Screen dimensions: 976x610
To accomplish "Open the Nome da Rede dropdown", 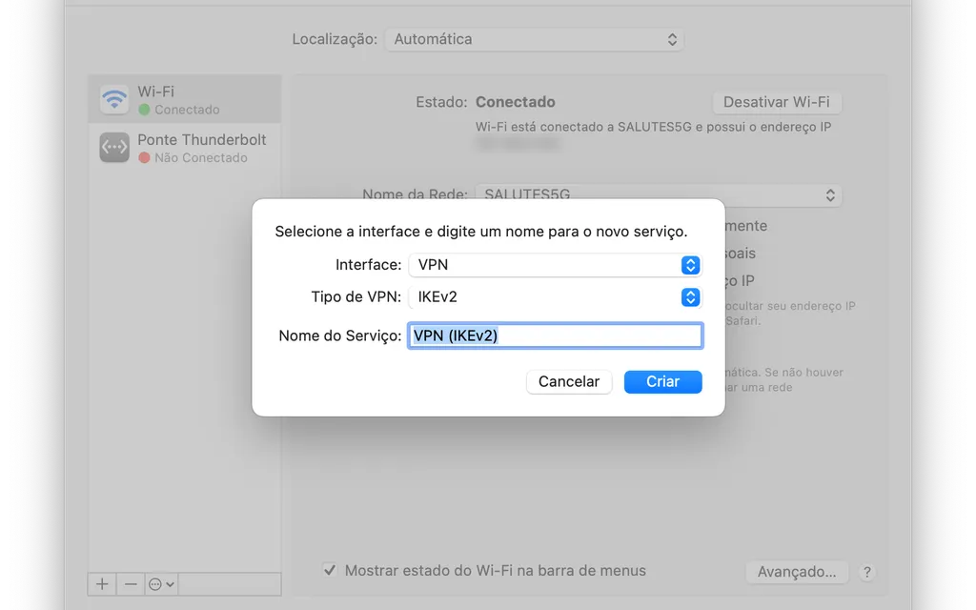I will point(659,194).
